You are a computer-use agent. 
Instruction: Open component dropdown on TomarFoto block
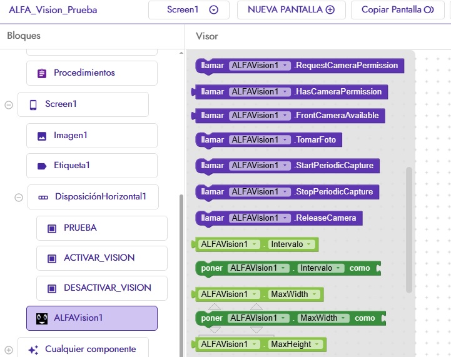click(285, 139)
